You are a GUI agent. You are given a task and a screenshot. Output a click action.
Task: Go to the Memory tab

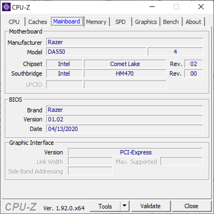[x=96, y=22]
